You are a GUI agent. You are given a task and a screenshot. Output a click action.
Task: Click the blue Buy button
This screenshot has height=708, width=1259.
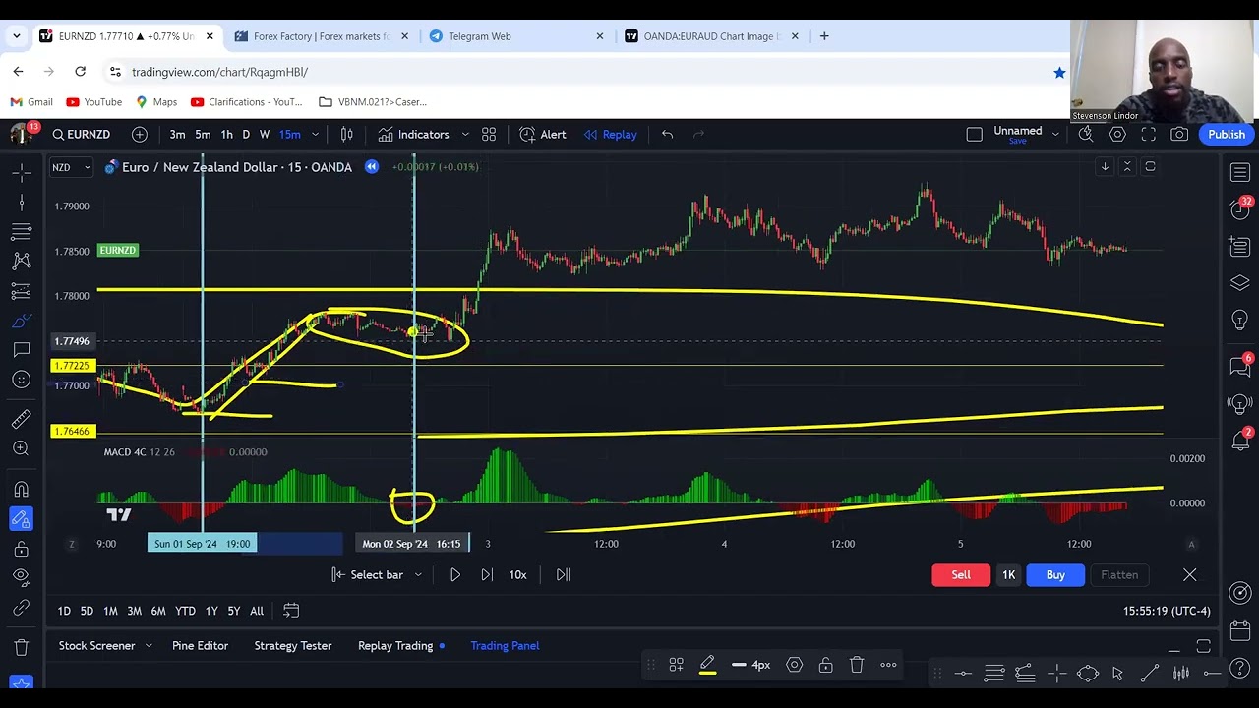click(x=1055, y=575)
